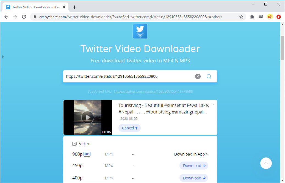Viewport: 285px width, 183px height.
Task: Click the Touristvlog video title text
Action: click(164, 109)
